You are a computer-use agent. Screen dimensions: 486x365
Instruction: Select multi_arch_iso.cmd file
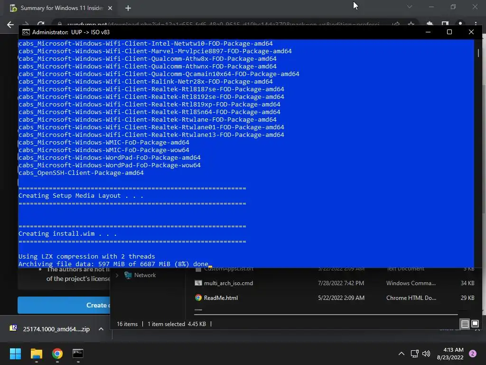(228, 283)
